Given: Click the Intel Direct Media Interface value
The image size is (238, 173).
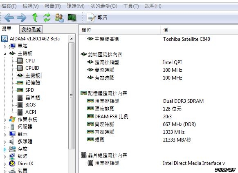Looking at the screenshot, I should [x=194, y=163].
